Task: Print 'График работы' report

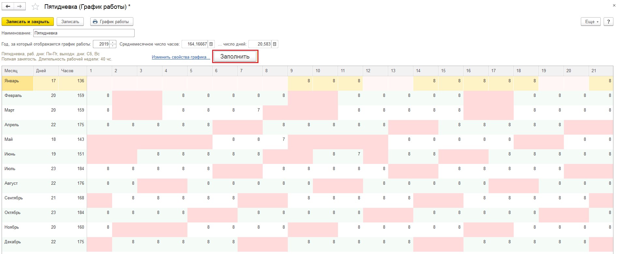Action: (x=111, y=22)
